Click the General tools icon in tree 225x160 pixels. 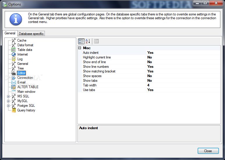coord(14,64)
